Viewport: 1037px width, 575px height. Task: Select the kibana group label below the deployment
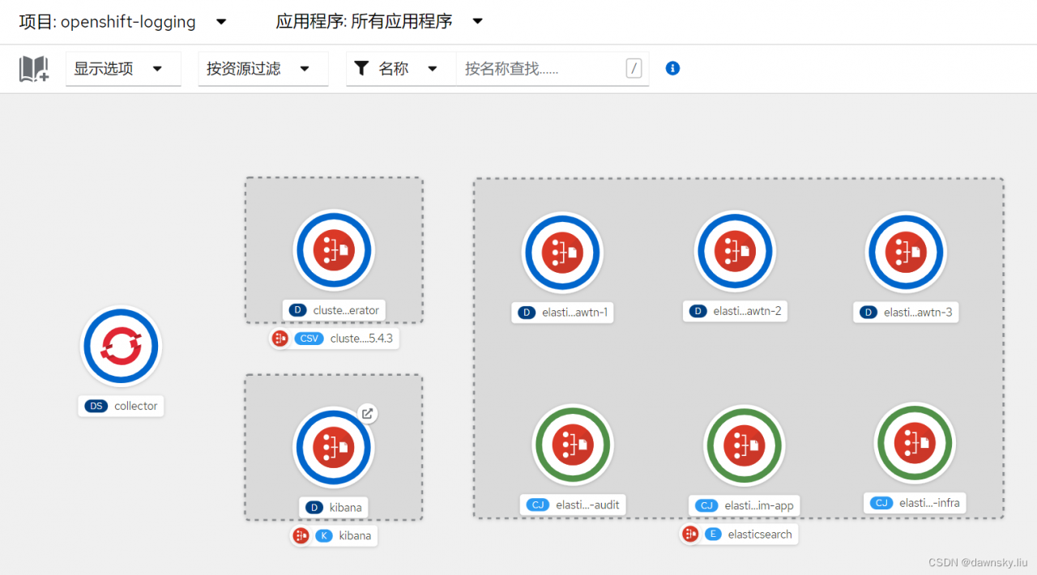click(x=334, y=535)
